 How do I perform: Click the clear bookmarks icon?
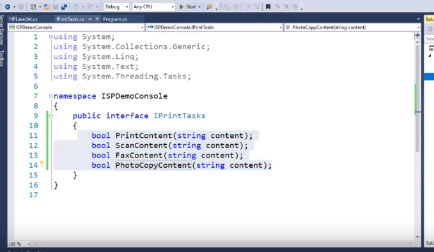click(x=295, y=6)
